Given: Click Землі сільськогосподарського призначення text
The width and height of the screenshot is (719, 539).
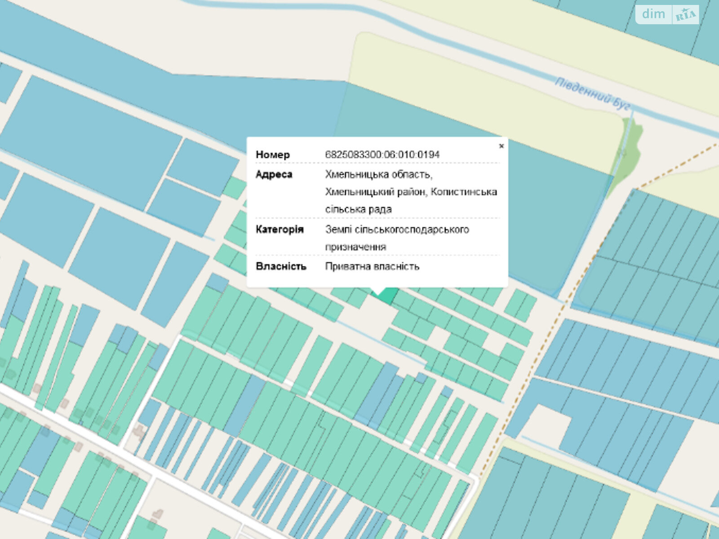Looking at the screenshot, I should coord(397,238).
